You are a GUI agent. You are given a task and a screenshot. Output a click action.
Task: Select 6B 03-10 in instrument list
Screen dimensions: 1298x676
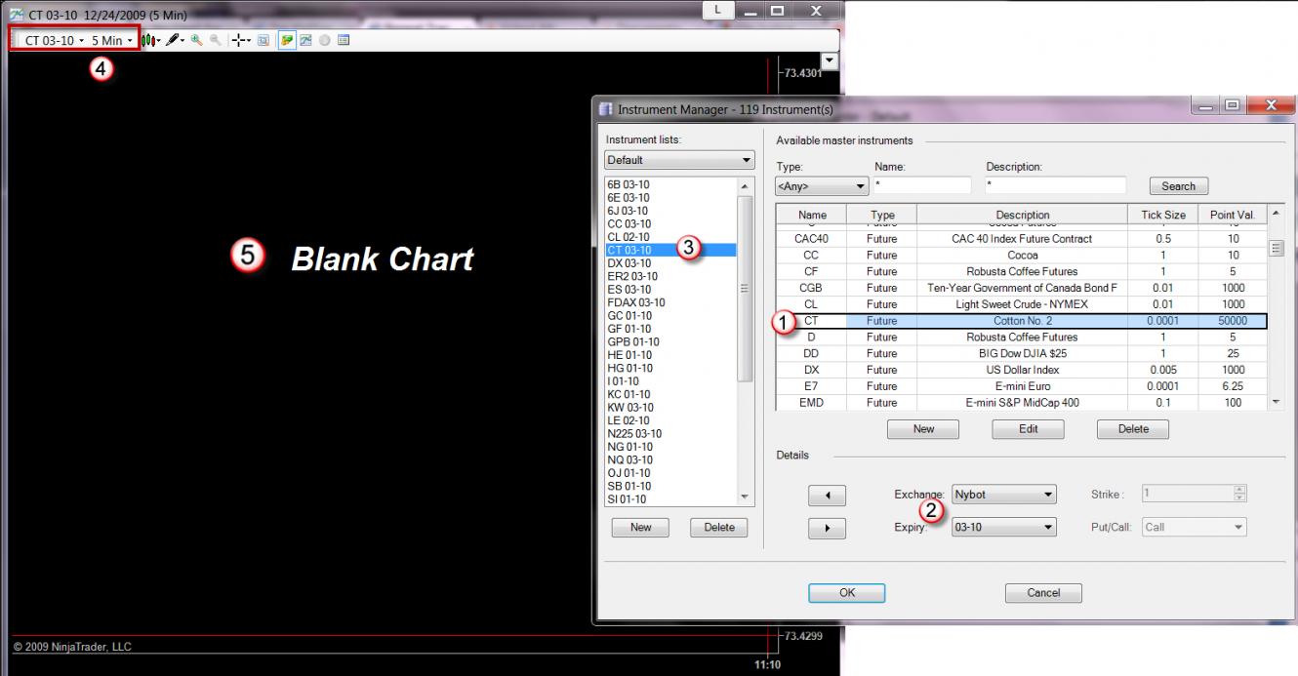(x=670, y=184)
